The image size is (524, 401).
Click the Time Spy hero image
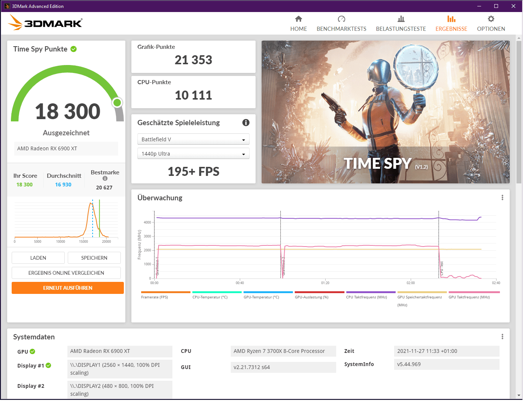[385, 112]
